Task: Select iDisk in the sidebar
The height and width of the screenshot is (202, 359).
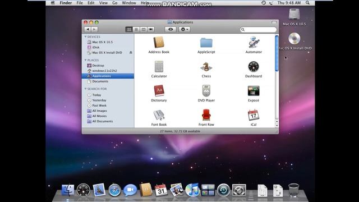Action: [108, 47]
